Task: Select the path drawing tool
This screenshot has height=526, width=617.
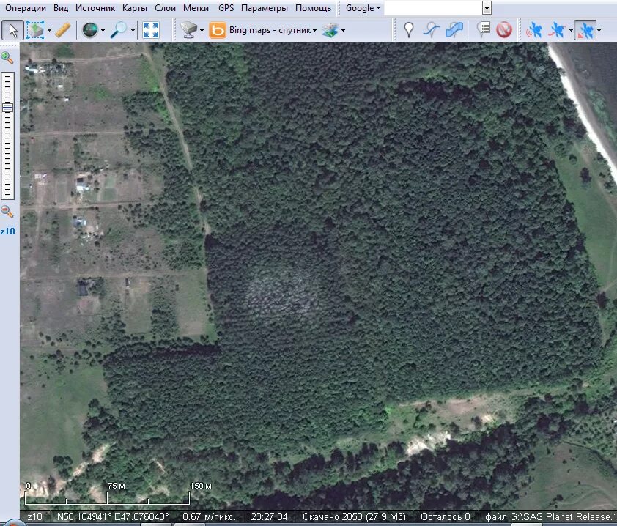Action: click(429, 31)
